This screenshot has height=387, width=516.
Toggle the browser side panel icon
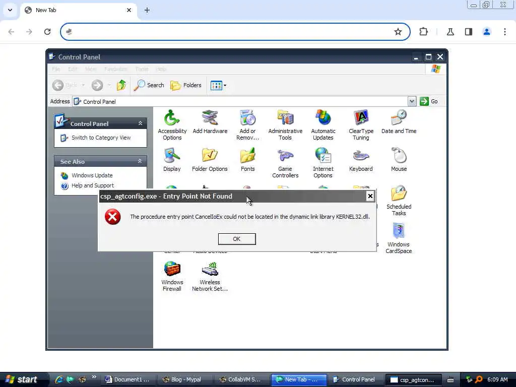469,32
